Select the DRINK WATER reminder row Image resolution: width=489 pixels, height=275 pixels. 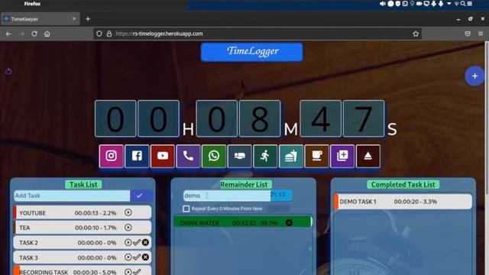(243, 222)
